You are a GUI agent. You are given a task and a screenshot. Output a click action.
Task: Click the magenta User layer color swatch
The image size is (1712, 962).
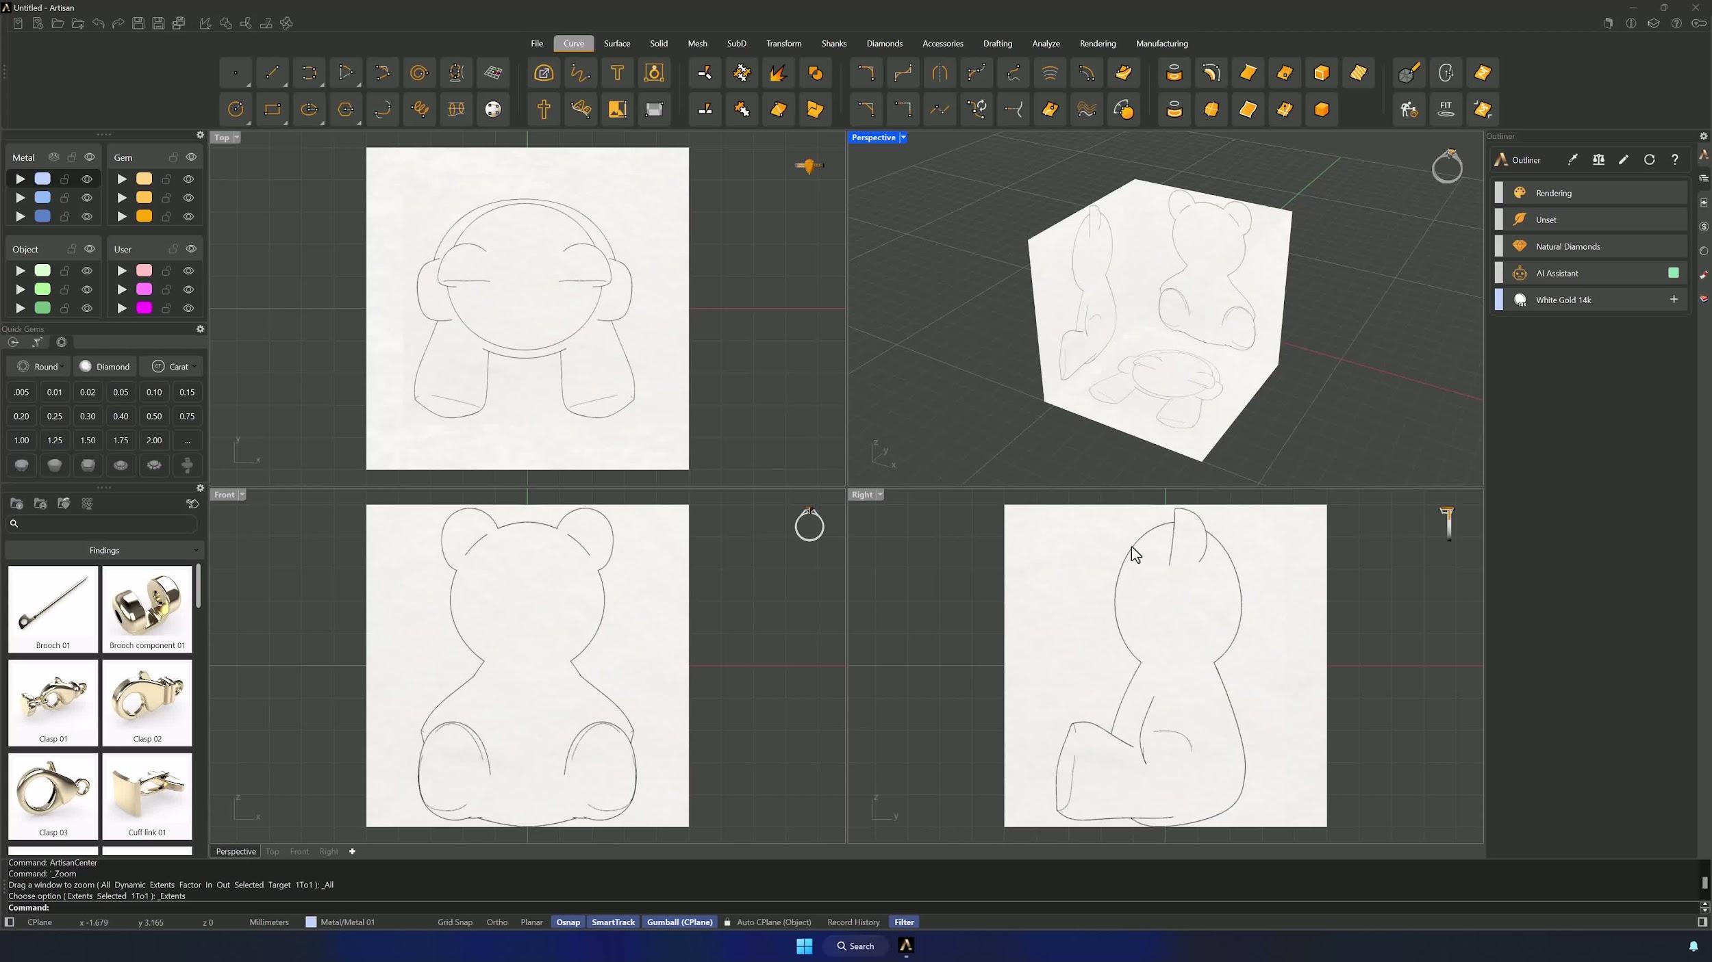144,308
